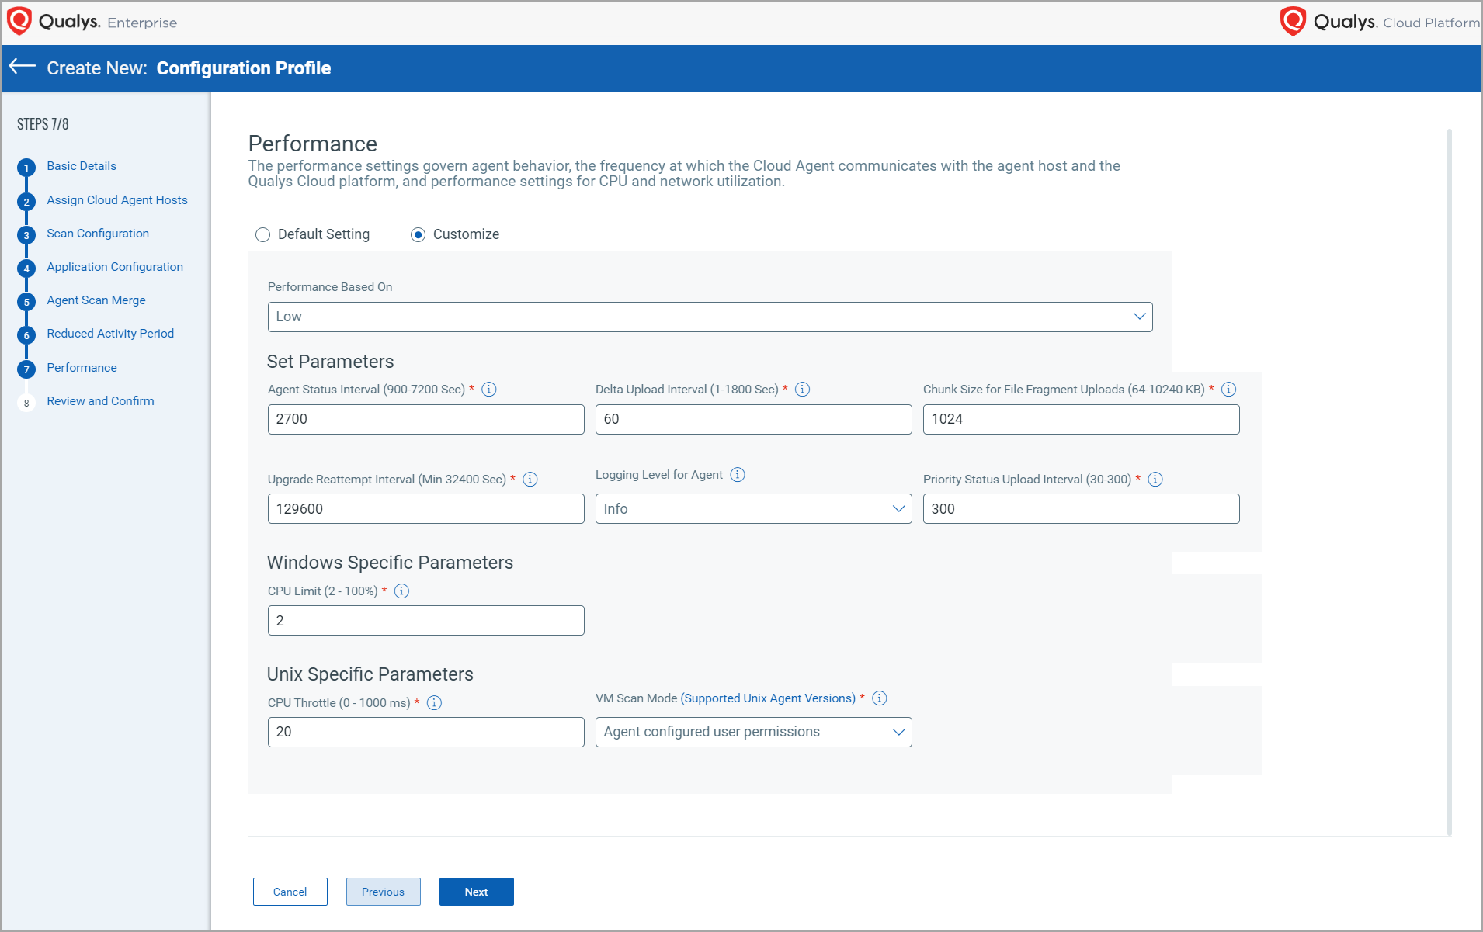This screenshot has width=1483, height=932.
Task: Click step 6 circle icon
Action: point(26,335)
